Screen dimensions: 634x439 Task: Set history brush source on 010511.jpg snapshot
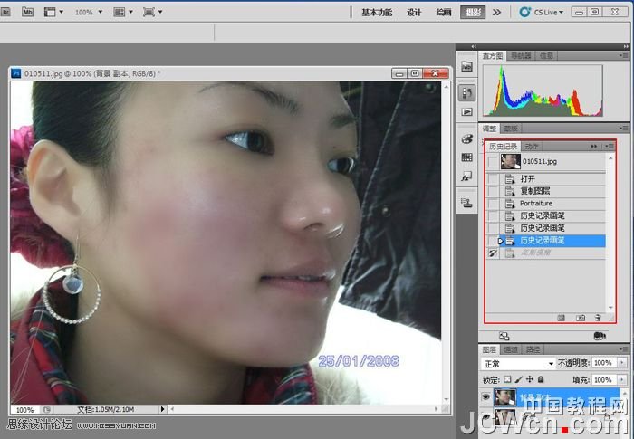click(x=493, y=162)
